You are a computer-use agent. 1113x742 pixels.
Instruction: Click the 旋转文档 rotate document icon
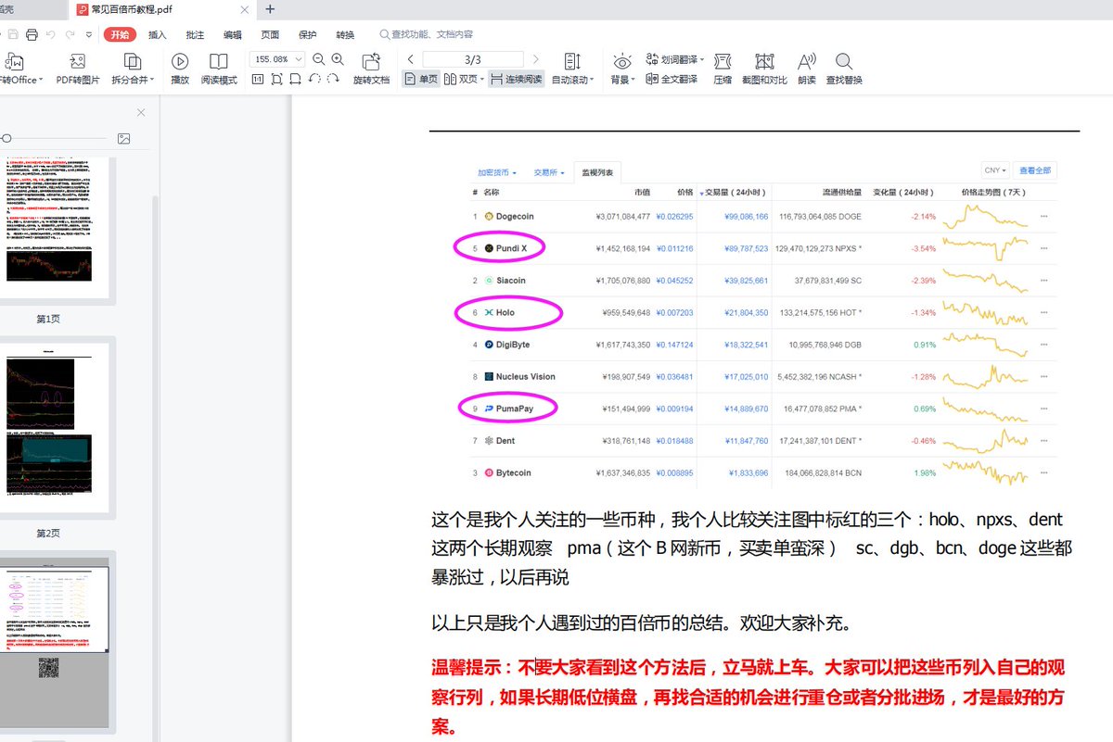(371, 61)
